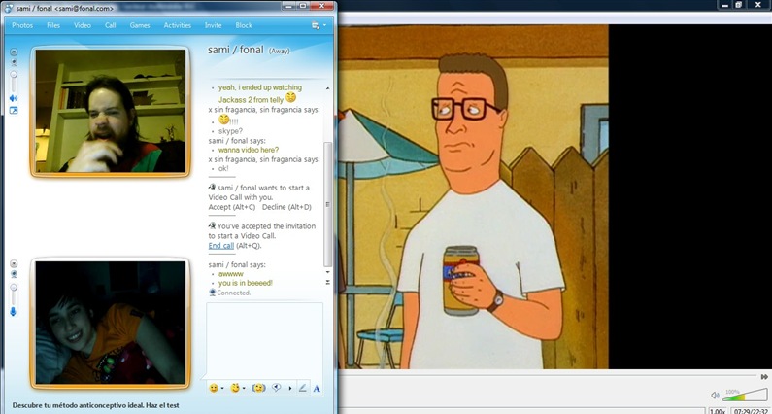The height and width of the screenshot is (414, 772).
Task: Switch to handwriting mode pen icon
Action: click(x=302, y=389)
